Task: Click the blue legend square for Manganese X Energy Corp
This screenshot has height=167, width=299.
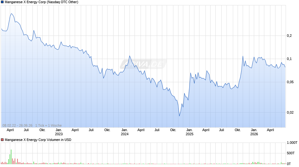Action: click(x=2, y=2)
